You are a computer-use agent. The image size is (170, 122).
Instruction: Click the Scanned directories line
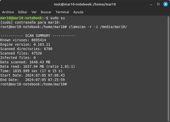[26, 49]
